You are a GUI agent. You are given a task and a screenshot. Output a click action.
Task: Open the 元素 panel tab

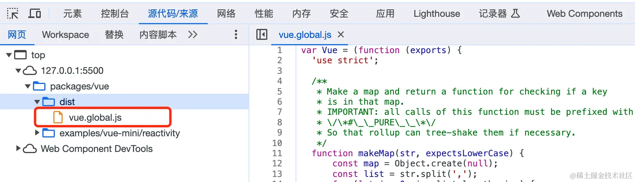pyautogui.click(x=73, y=14)
